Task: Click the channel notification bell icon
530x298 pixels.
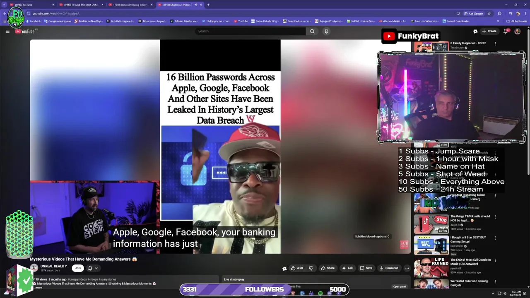Action: 90,268
